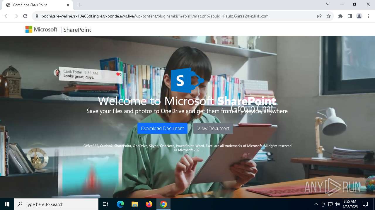
Task: Open the Extensions puzzle icon
Action: pos(340,16)
